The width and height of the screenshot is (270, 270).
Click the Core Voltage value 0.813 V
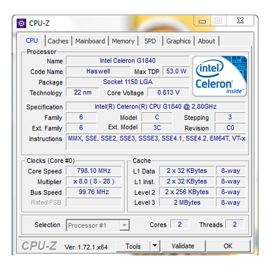click(169, 93)
